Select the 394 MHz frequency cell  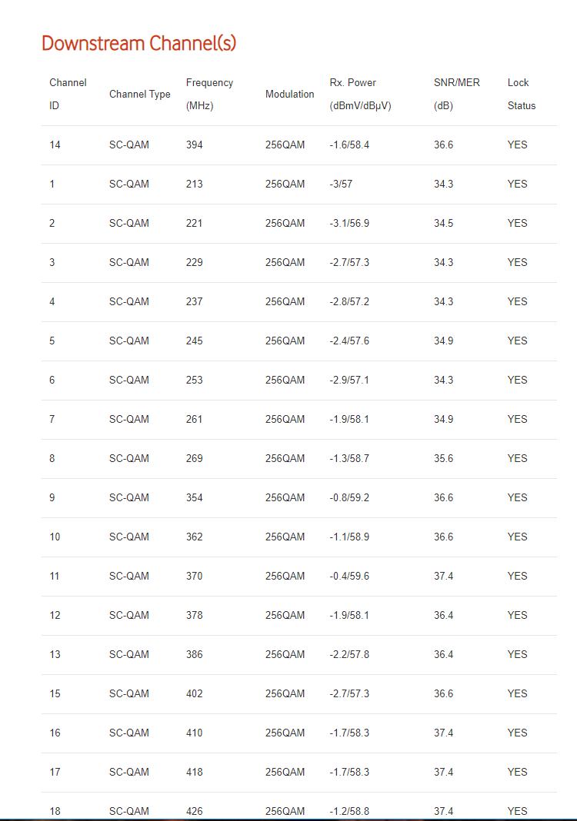point(195,145)
